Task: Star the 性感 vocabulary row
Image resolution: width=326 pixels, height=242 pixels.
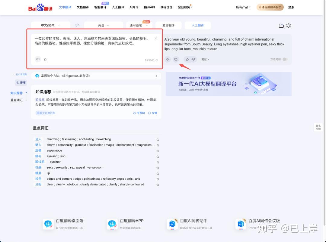Action: tap(158, 168)
